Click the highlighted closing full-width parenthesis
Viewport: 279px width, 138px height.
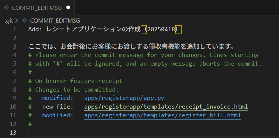179,29
